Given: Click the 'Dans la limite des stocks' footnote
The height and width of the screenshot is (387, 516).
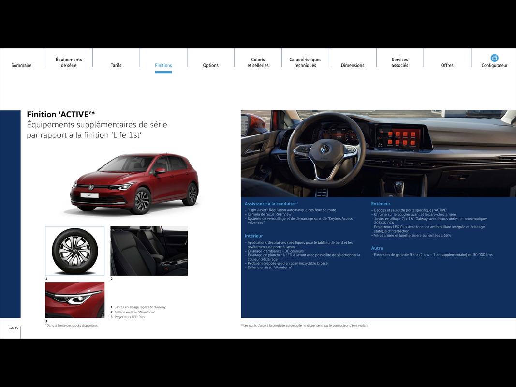Looking at the screenshot, I should tap(72, 326).
